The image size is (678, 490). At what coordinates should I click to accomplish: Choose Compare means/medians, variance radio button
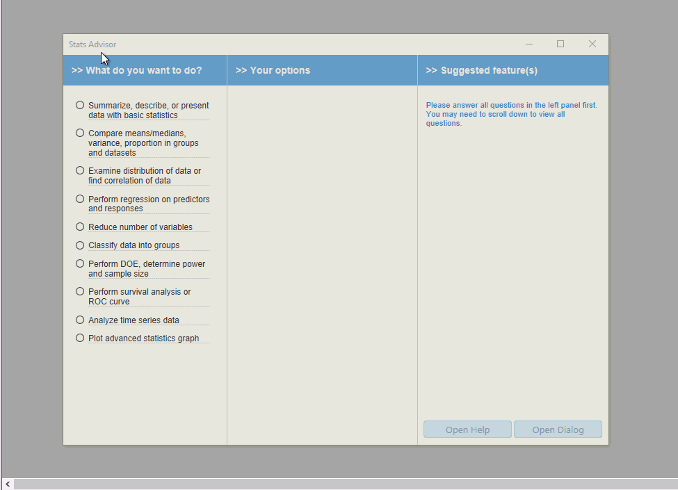[80, 133]
